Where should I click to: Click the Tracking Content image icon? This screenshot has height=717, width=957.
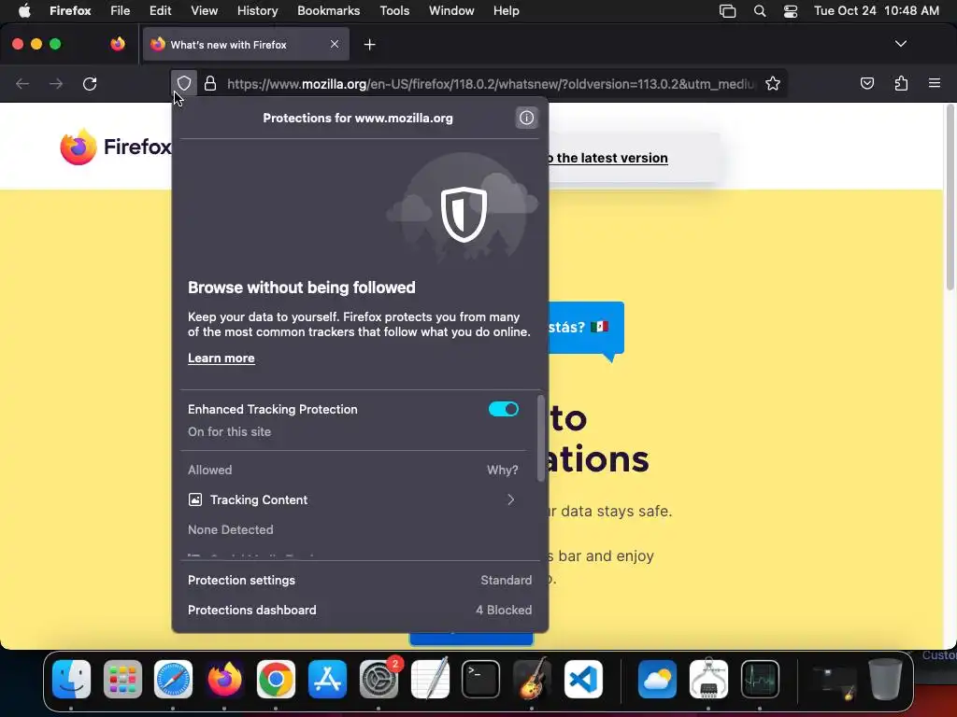point(194,500)
